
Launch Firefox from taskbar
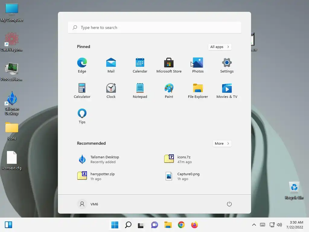point(195,225)
